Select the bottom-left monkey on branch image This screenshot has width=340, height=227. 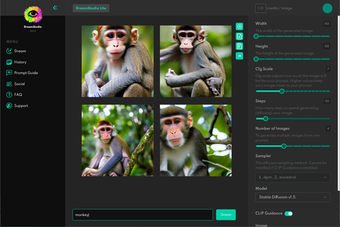pos(118,140)
